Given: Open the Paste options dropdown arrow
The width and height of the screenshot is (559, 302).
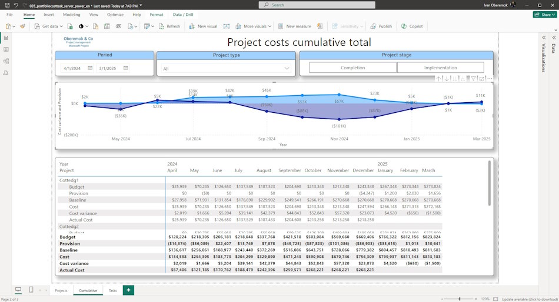Looking at the screenshot, I should (14, 26).
